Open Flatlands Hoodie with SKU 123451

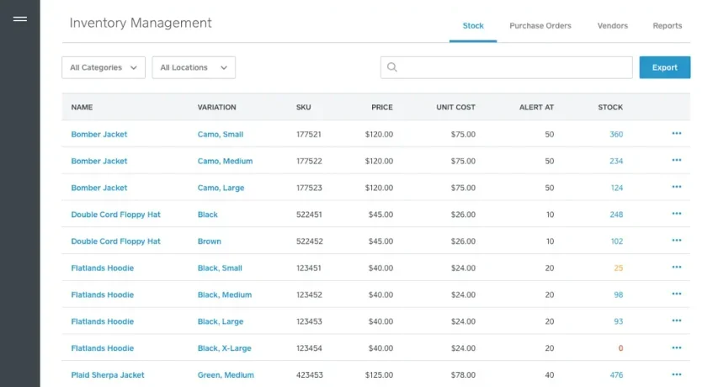[x=103, y=268]
